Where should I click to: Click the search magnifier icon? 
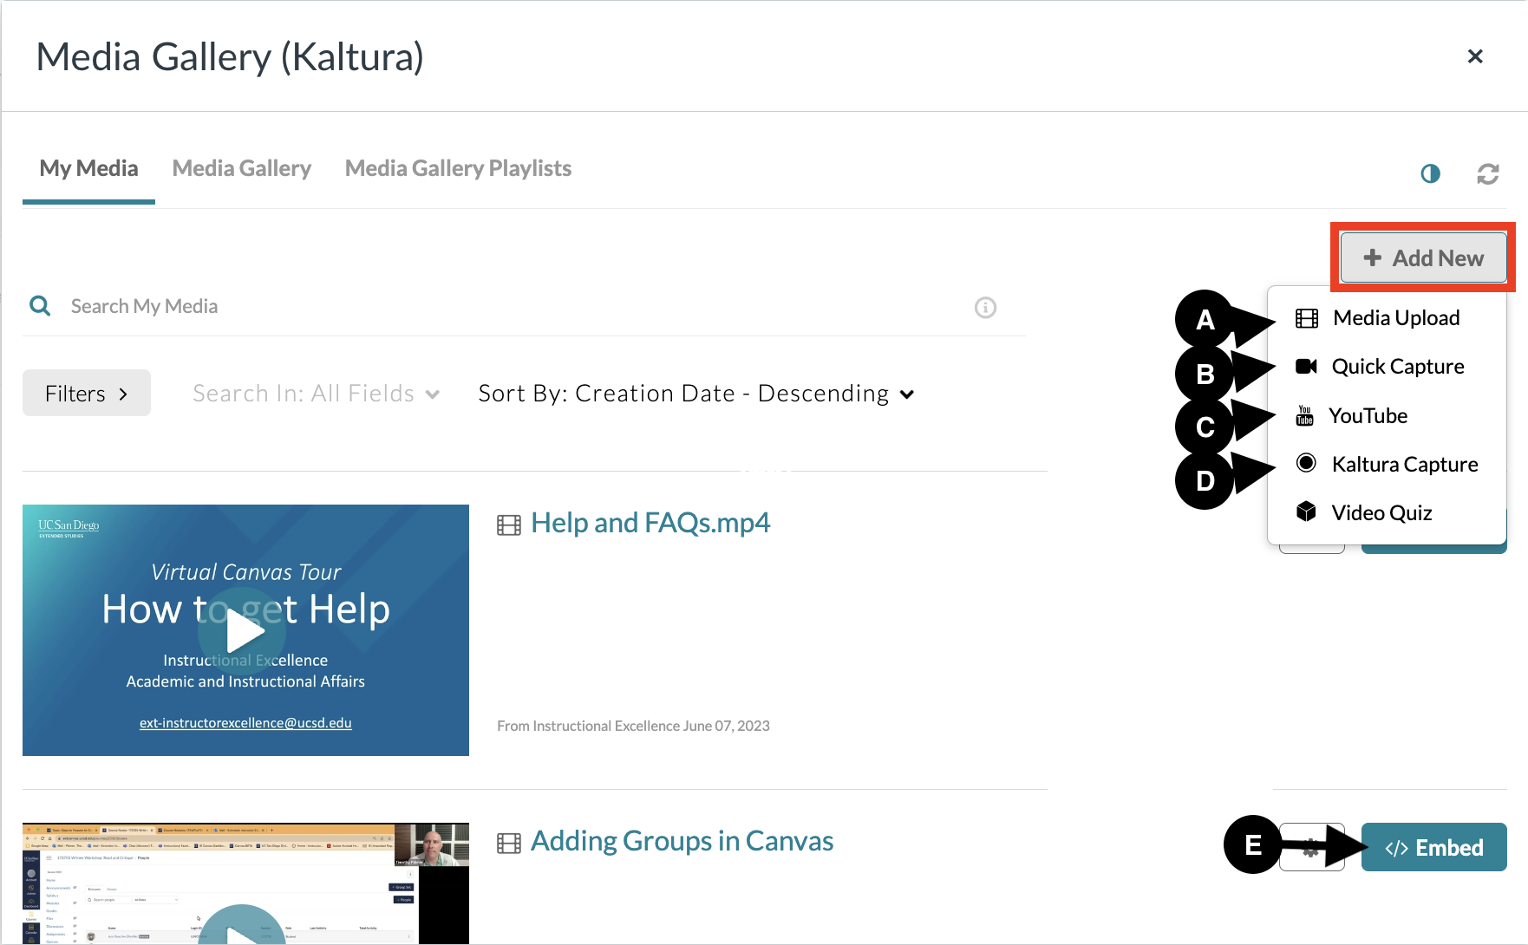(40, 305)
